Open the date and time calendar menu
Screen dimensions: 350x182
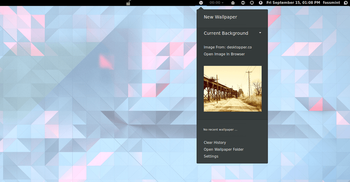(293, 3)
